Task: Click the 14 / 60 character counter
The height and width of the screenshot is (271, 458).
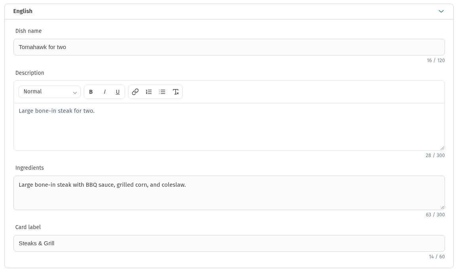Action: coord(437,257)
